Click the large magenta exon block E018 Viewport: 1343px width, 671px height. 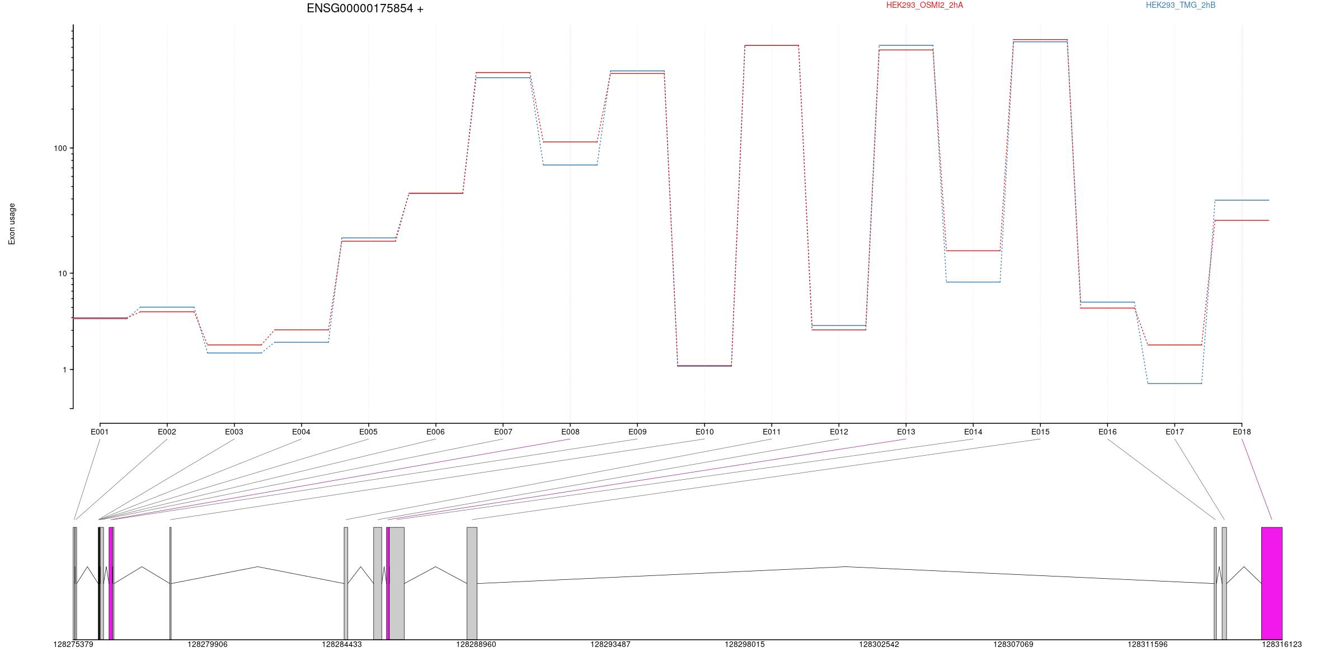(1272, 583)
